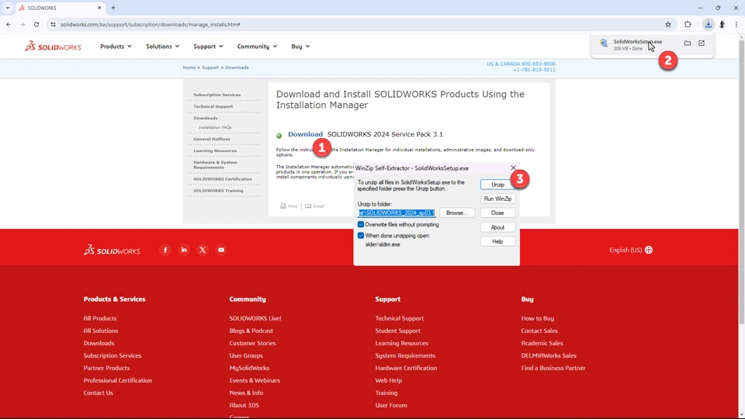Image resolution: width=745 pixels, height=419 pixels.
Task: Open new browser tab with plus icon
Action: pyautogui.click(x=113, y=8)
